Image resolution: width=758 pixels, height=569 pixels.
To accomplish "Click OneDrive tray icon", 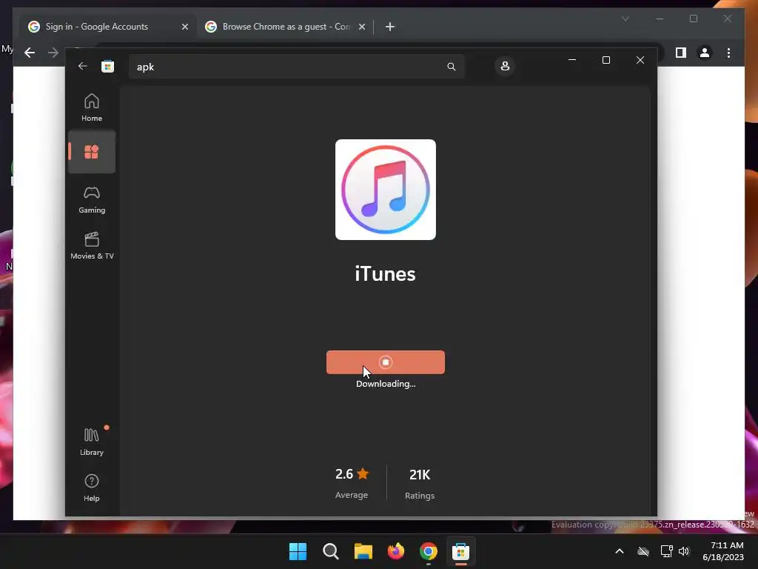I will point(643,551).
